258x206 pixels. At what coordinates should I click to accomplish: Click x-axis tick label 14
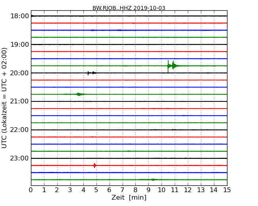coord(214,190)
